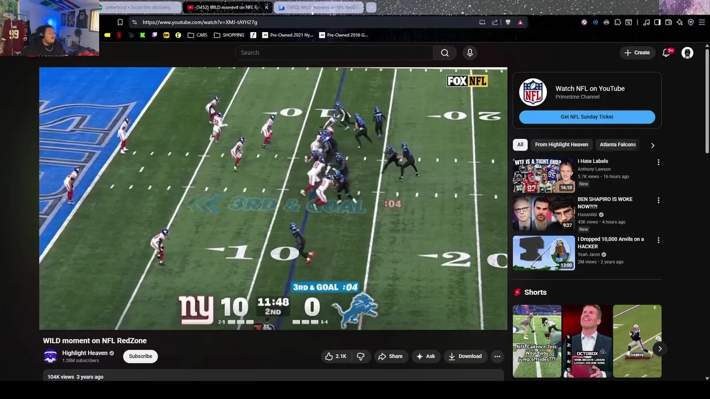
Task: Open Pre-Owned 2016 G... bookmark
Action: tap(343, 35)
